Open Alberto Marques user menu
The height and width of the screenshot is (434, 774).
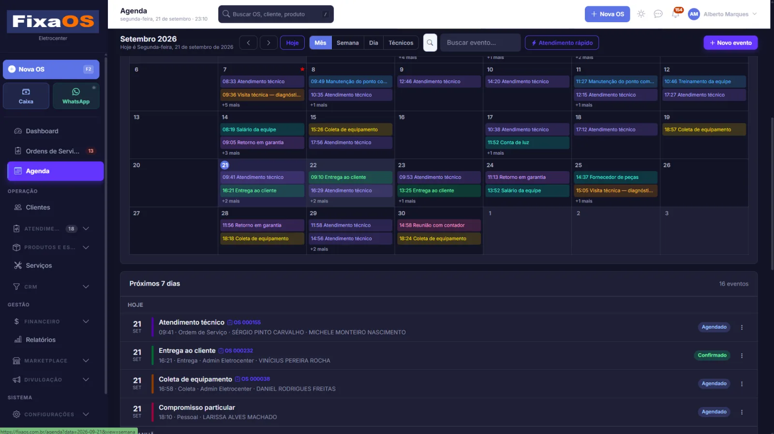click(x=722, y=14)
